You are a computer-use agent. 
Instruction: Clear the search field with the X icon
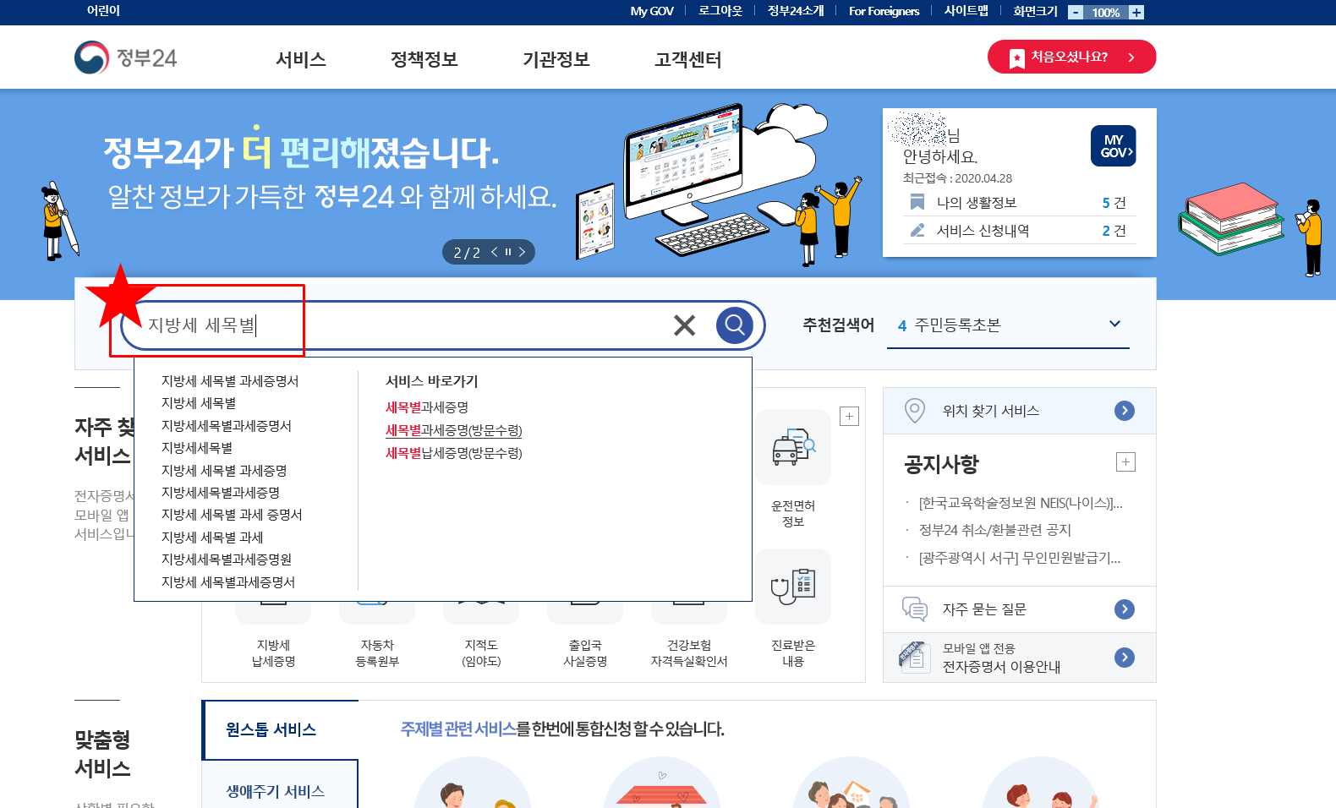(x=684, y=325)
